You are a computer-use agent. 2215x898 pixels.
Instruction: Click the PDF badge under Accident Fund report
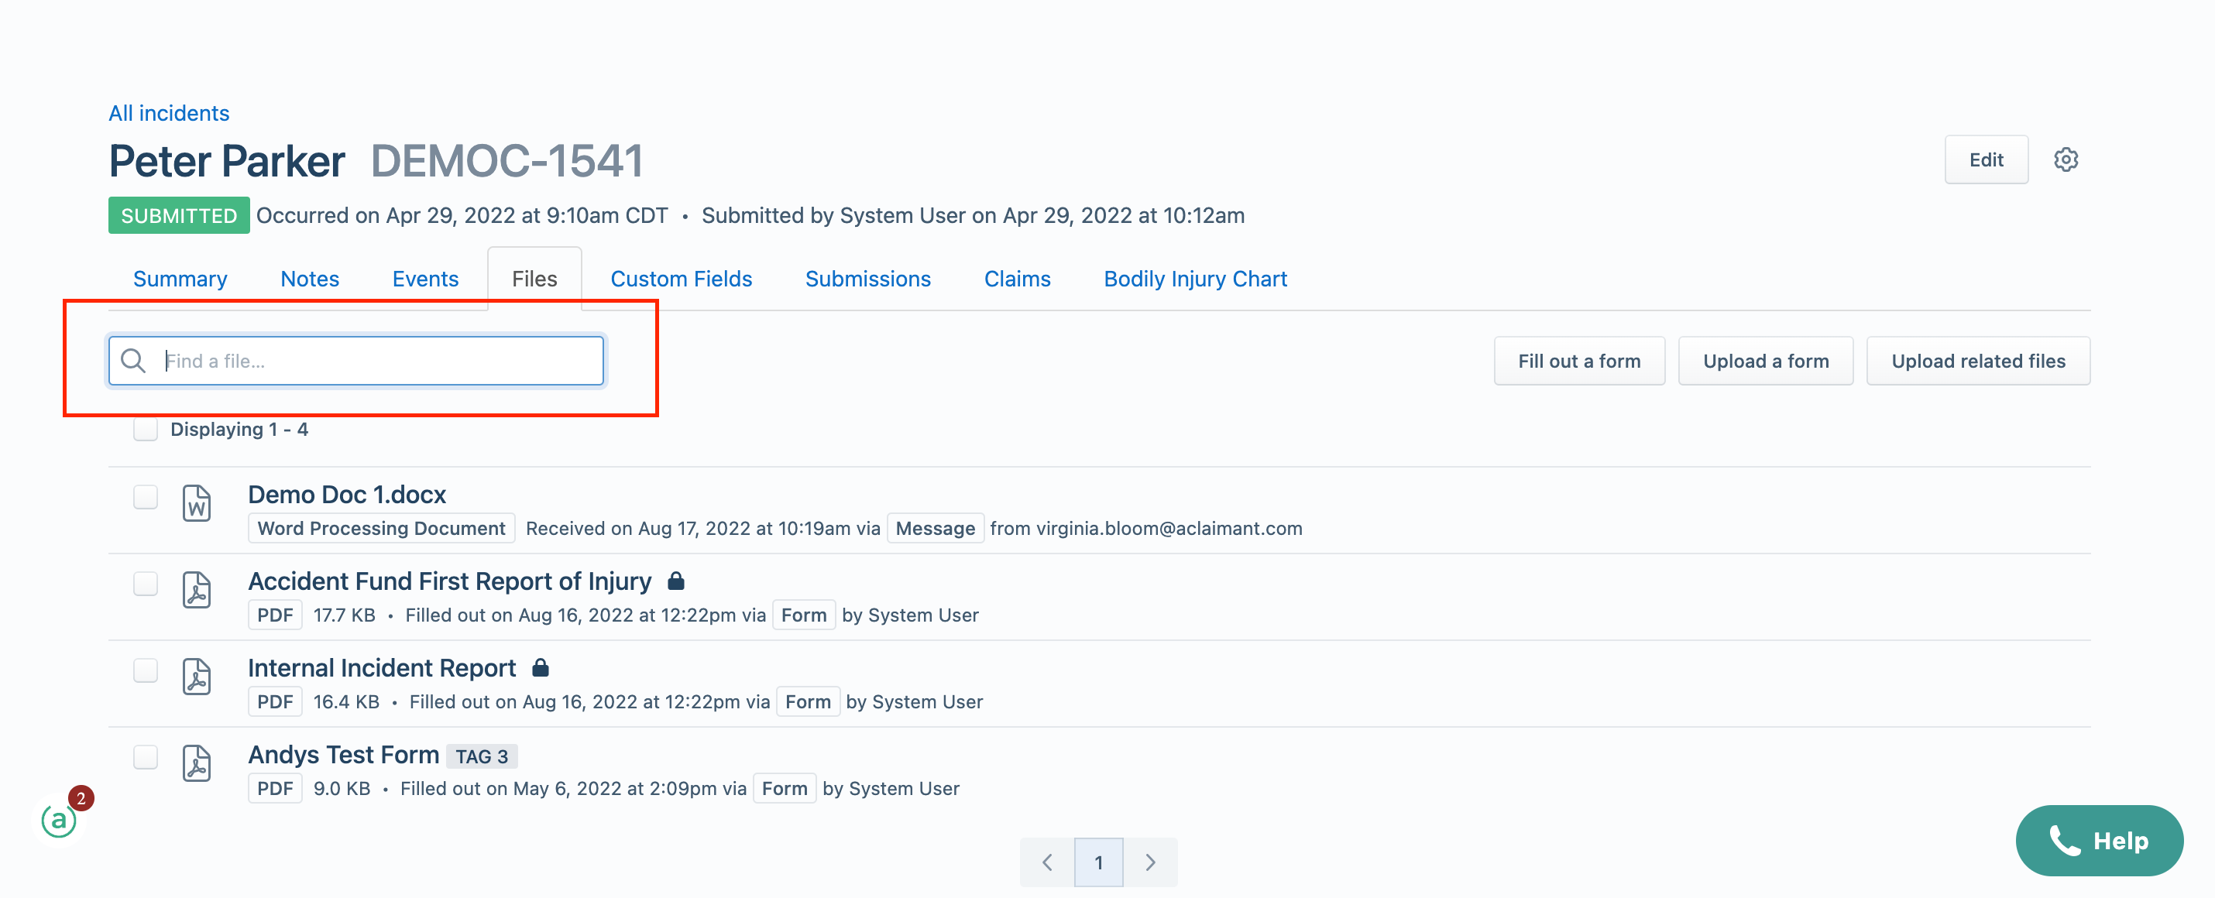click(x=275, y=615)
